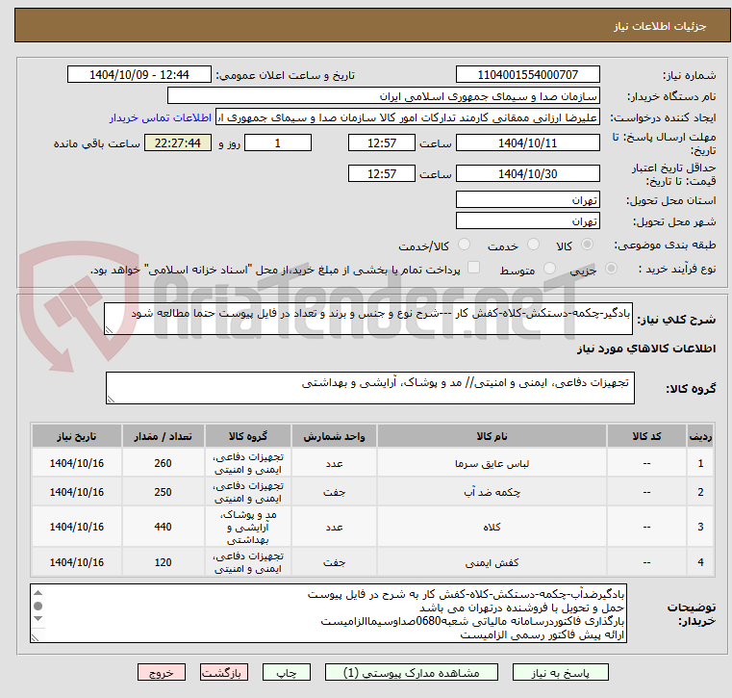Select the متوسط purchase type radio
The image size is (732, 698).
tap(551, 271)
